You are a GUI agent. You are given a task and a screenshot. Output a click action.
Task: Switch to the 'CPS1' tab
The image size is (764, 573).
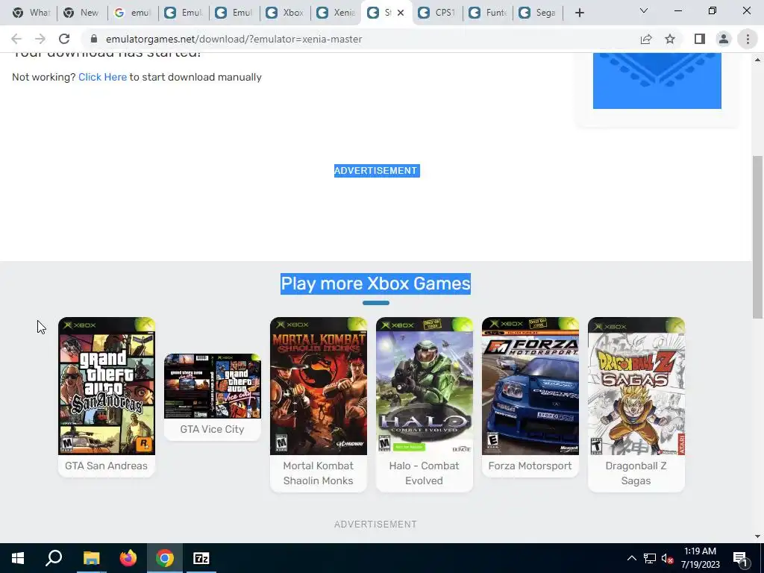437,13
